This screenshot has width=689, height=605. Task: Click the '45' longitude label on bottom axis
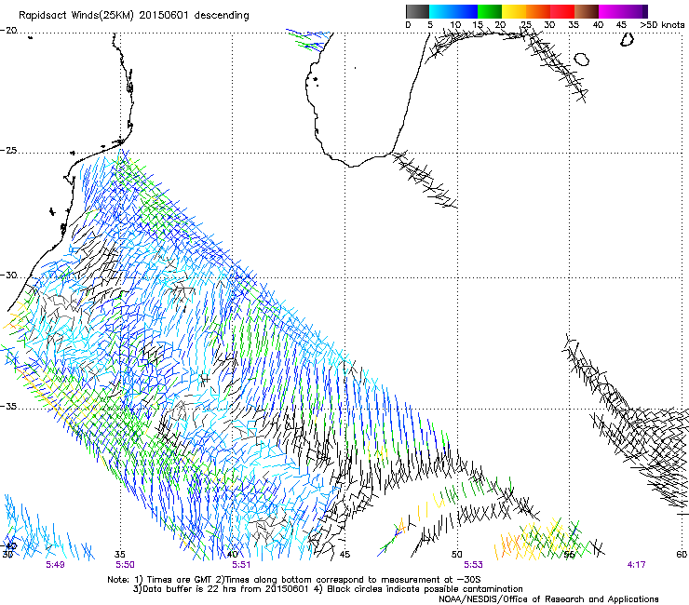(344, 554)
